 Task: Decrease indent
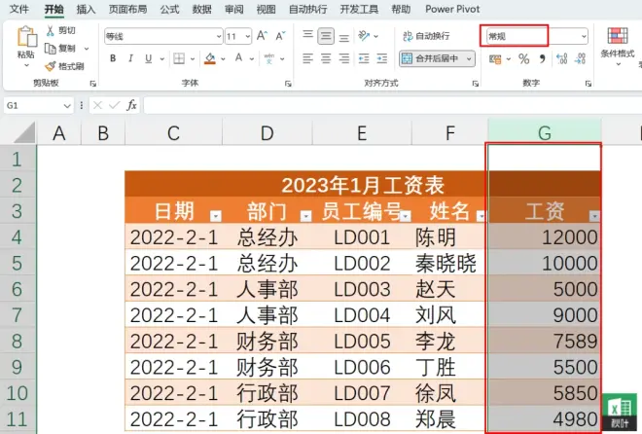tap(364, 58)
